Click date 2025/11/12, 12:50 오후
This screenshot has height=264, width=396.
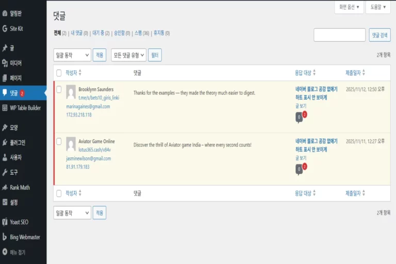coord(365,89)
